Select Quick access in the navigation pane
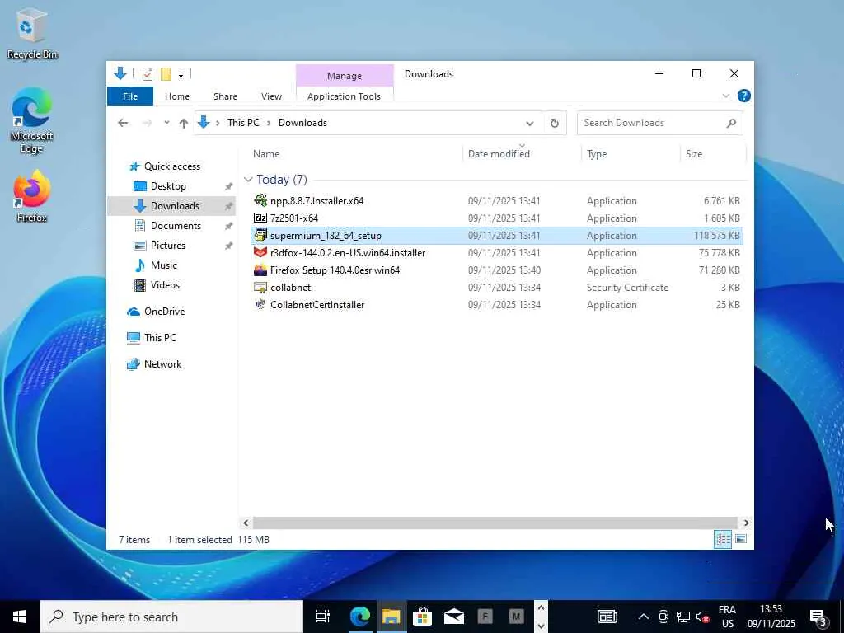844x633 pixels. [x=171, y=166]
